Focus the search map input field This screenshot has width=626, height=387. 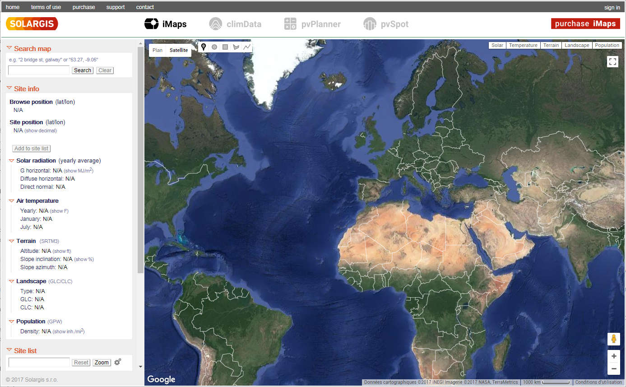pyautogui.click(x=39, y=70)
